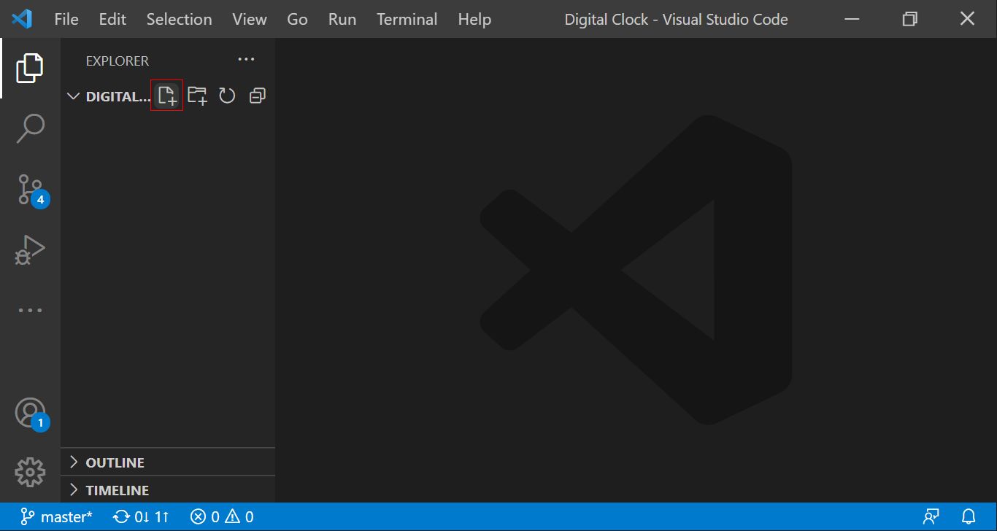
Task: Expand the TIMELINE section
Action: (168, 490)
